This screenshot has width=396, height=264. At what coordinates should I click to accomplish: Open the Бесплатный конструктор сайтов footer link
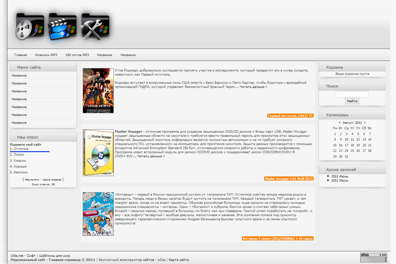(x=126, y=260)
